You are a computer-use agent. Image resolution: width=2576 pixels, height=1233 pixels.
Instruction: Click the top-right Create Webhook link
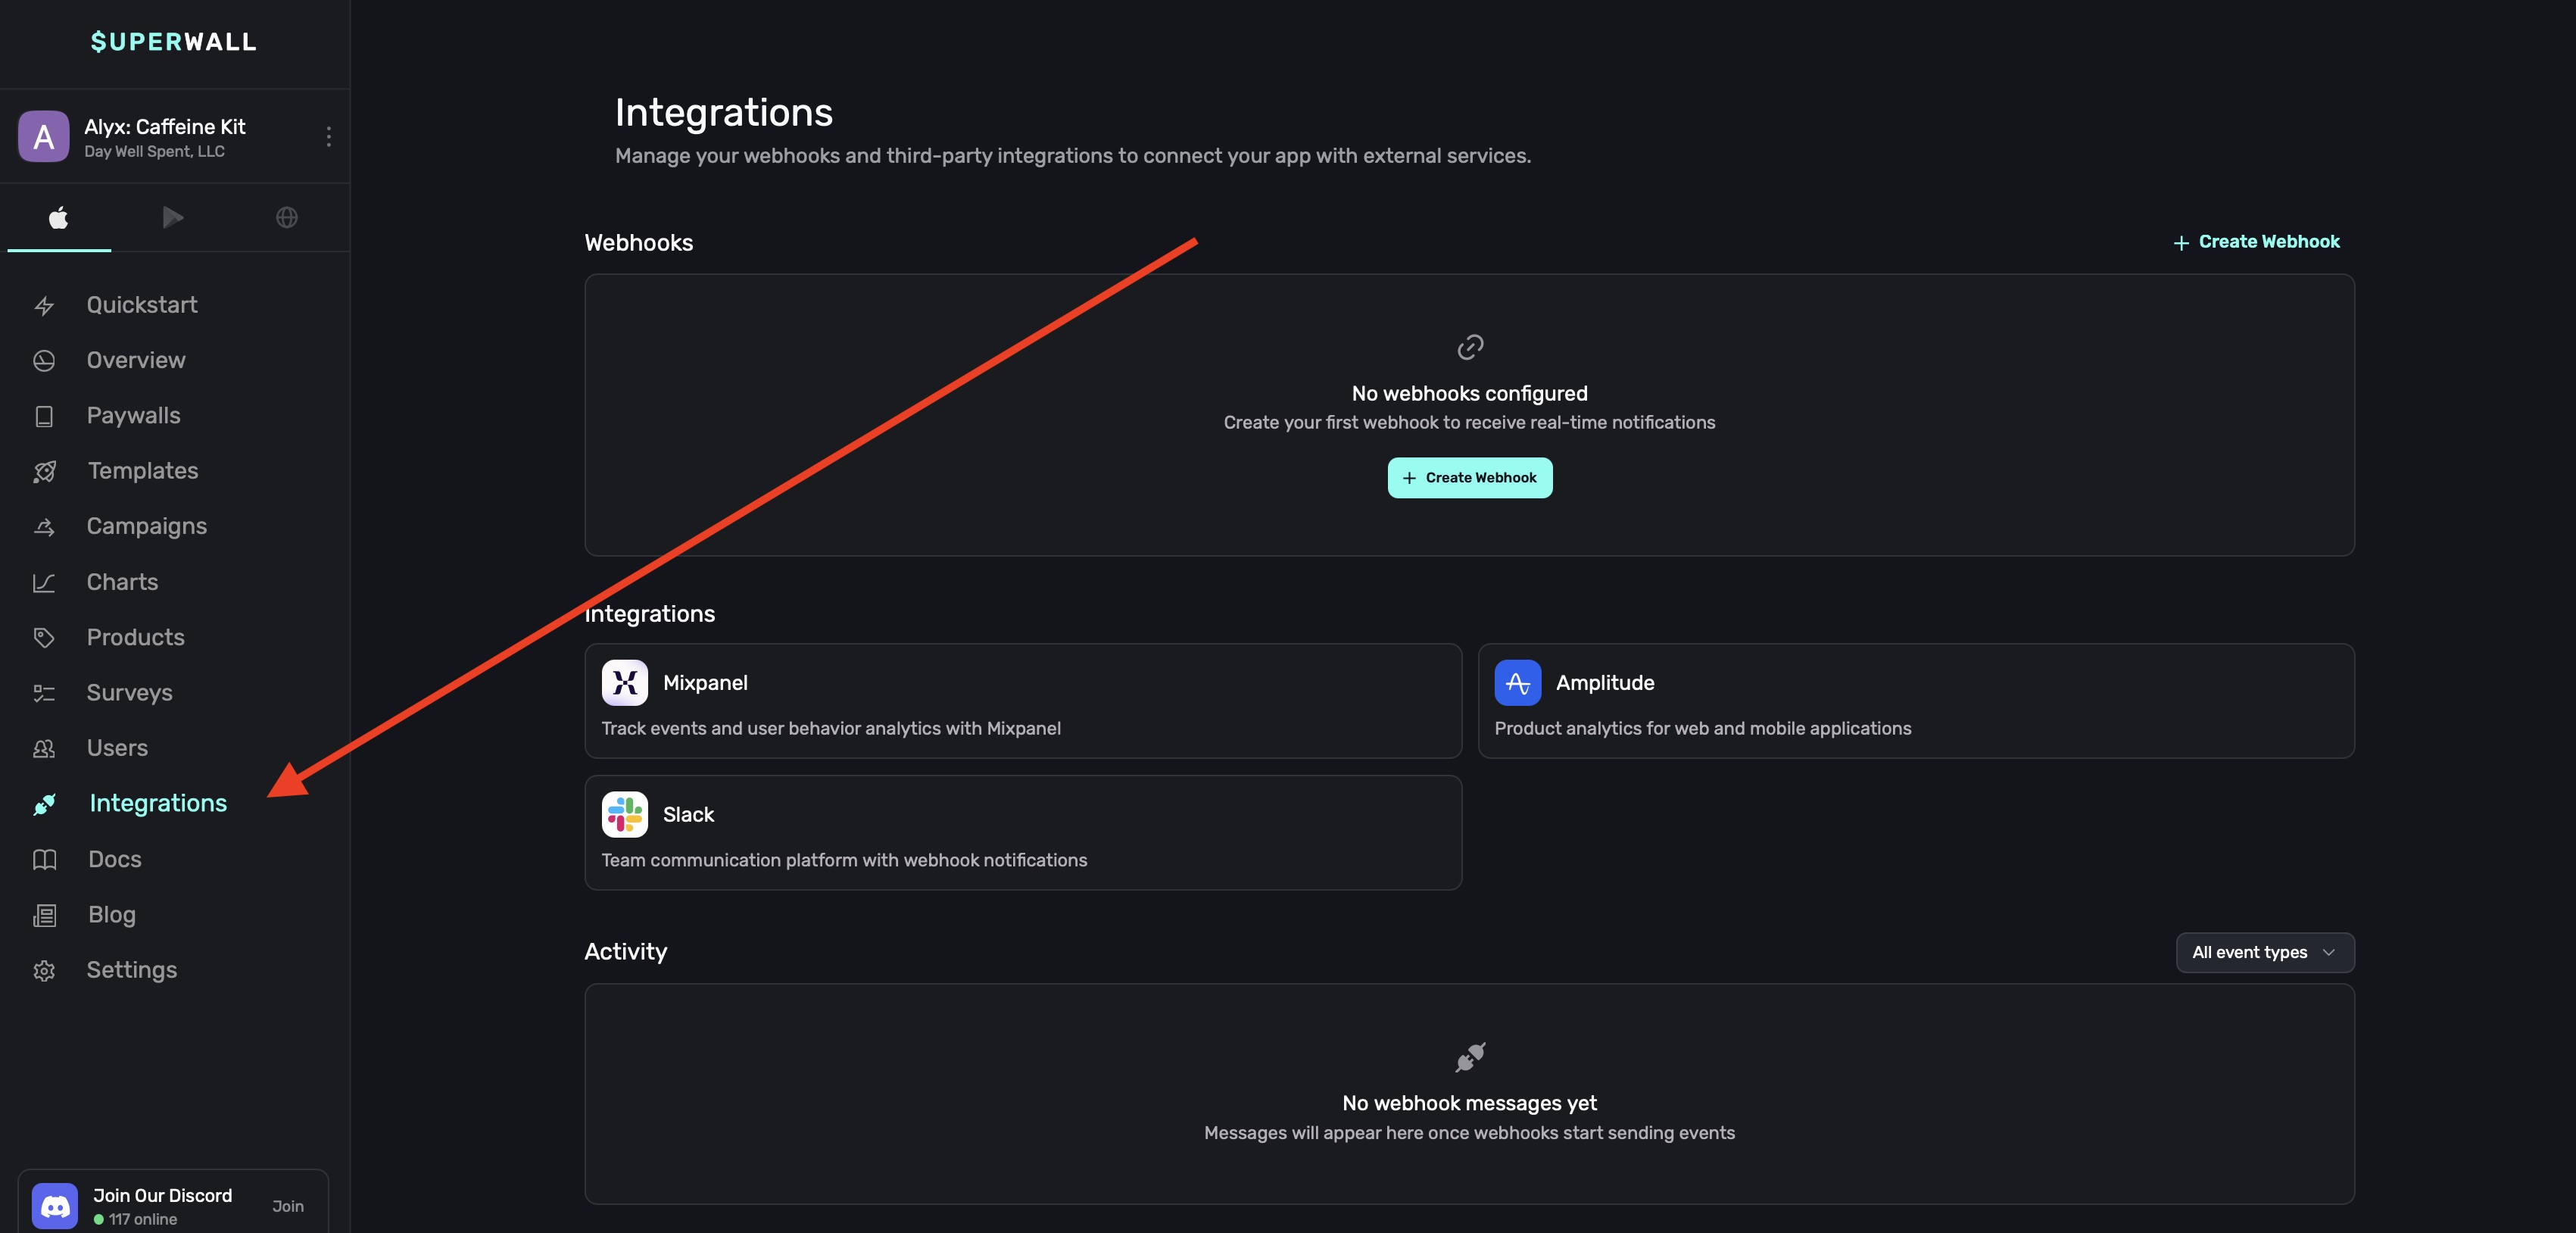tap(2256, 242)
